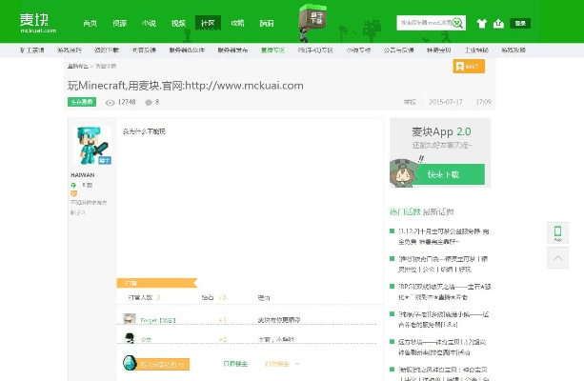Open the 麦块App 2.0 banner
The image size is (584, 381).
click(440, 152)
